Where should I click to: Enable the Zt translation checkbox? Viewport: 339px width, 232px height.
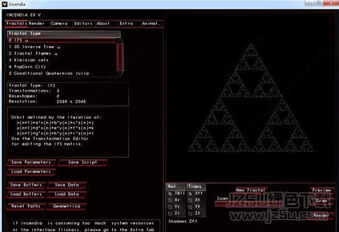click(190, 213)
